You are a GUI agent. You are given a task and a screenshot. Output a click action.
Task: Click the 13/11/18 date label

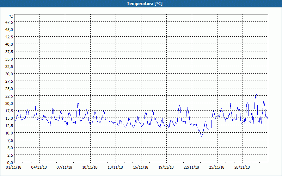(x=115, y=168)
